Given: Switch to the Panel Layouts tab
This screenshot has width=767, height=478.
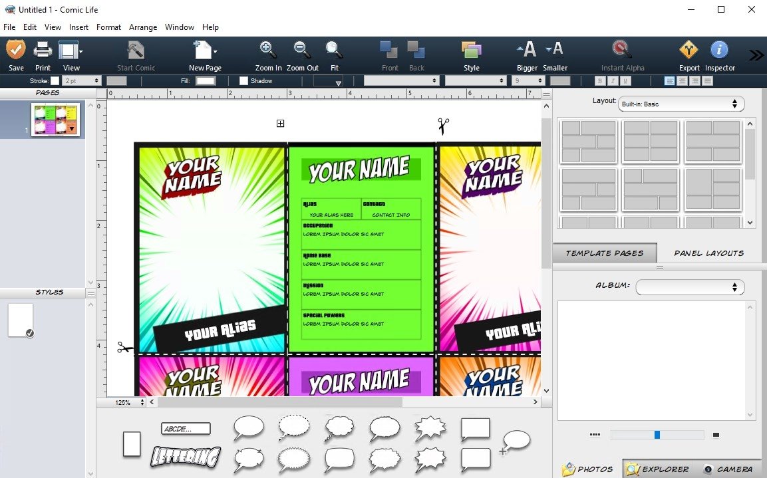Looking at the screenshot, I should coord(708,253).
